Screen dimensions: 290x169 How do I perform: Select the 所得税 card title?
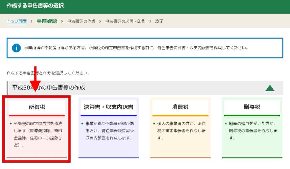click(37, 107)
